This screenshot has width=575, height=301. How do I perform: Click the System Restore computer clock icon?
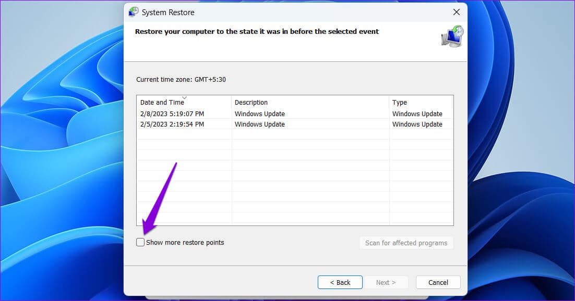pos(452,36)
